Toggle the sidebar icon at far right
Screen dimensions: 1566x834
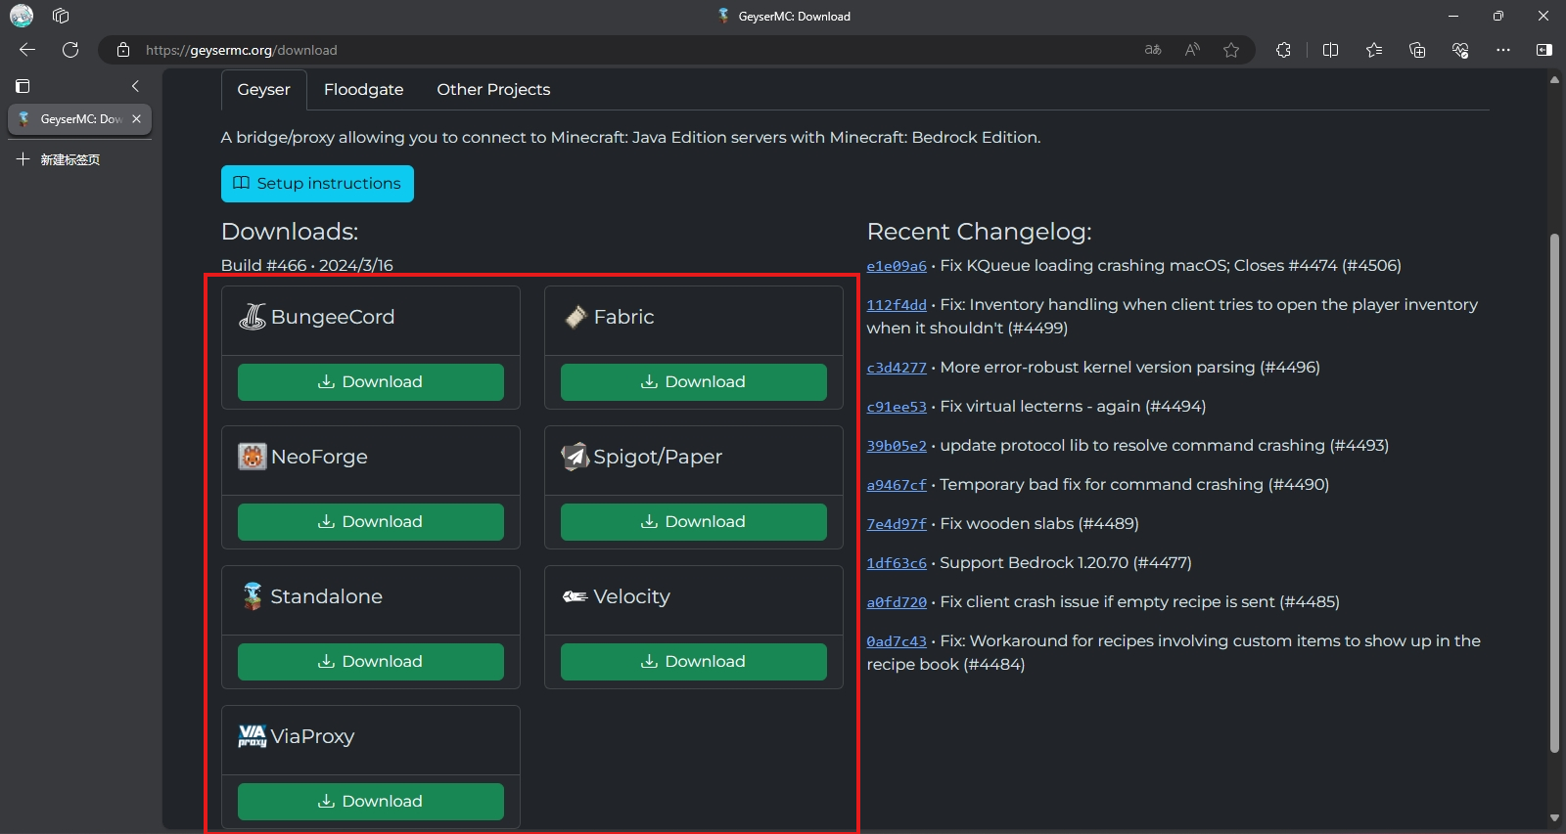click(1544, 50)
